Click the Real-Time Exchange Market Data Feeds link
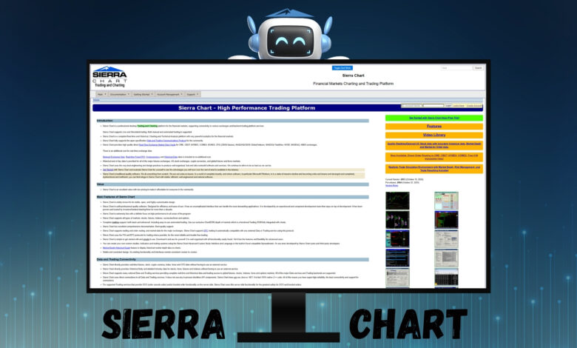Image resolution: width=577 pixels, height=348 pixels. coord(157,145)
